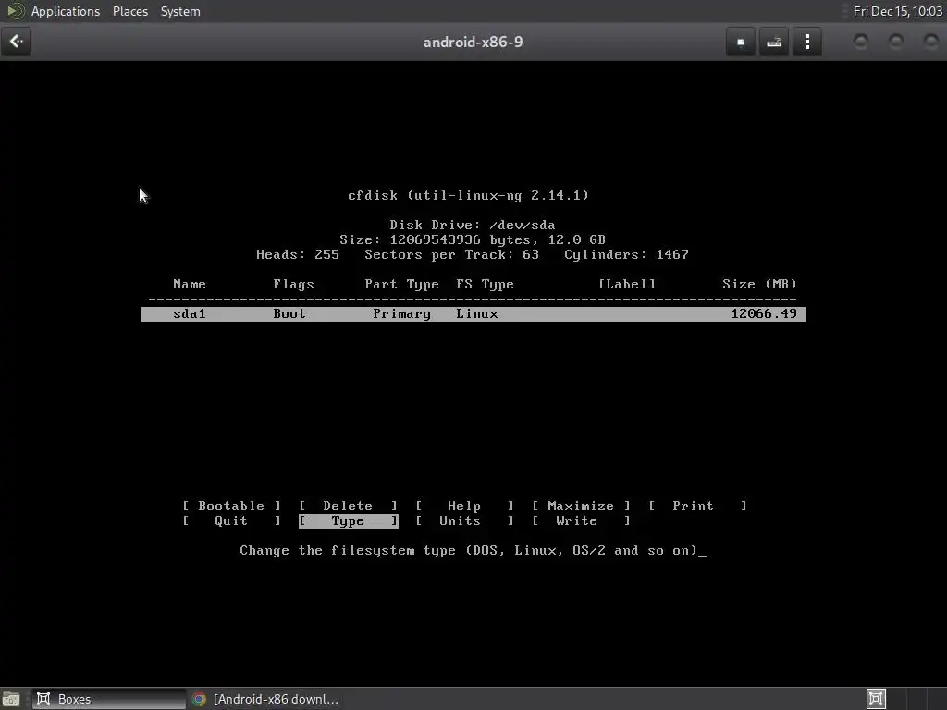Viewport: 947px width, 710px height.
Task: Click the sda1 partition row
Action: tap(473, 314)
